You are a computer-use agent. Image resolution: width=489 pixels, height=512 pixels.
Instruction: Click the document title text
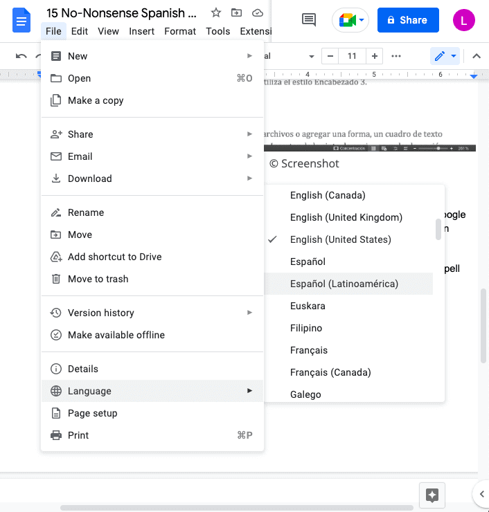[121, 13]
